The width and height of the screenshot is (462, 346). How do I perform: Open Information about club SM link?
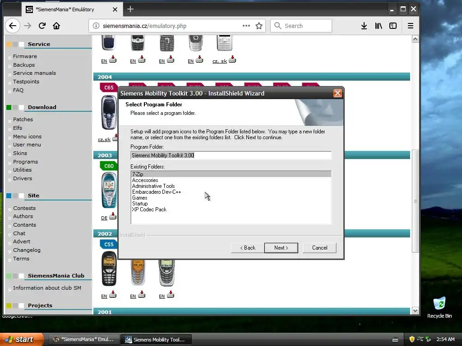tap(47, 288)
